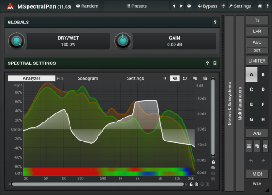The image size is (272, 195).
Task: Click the A/B comparison button
Action: coord(257,133)
